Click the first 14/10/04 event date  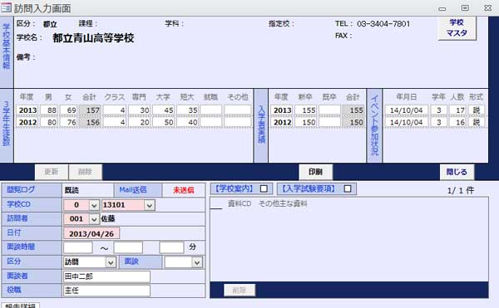click(407, 110)
